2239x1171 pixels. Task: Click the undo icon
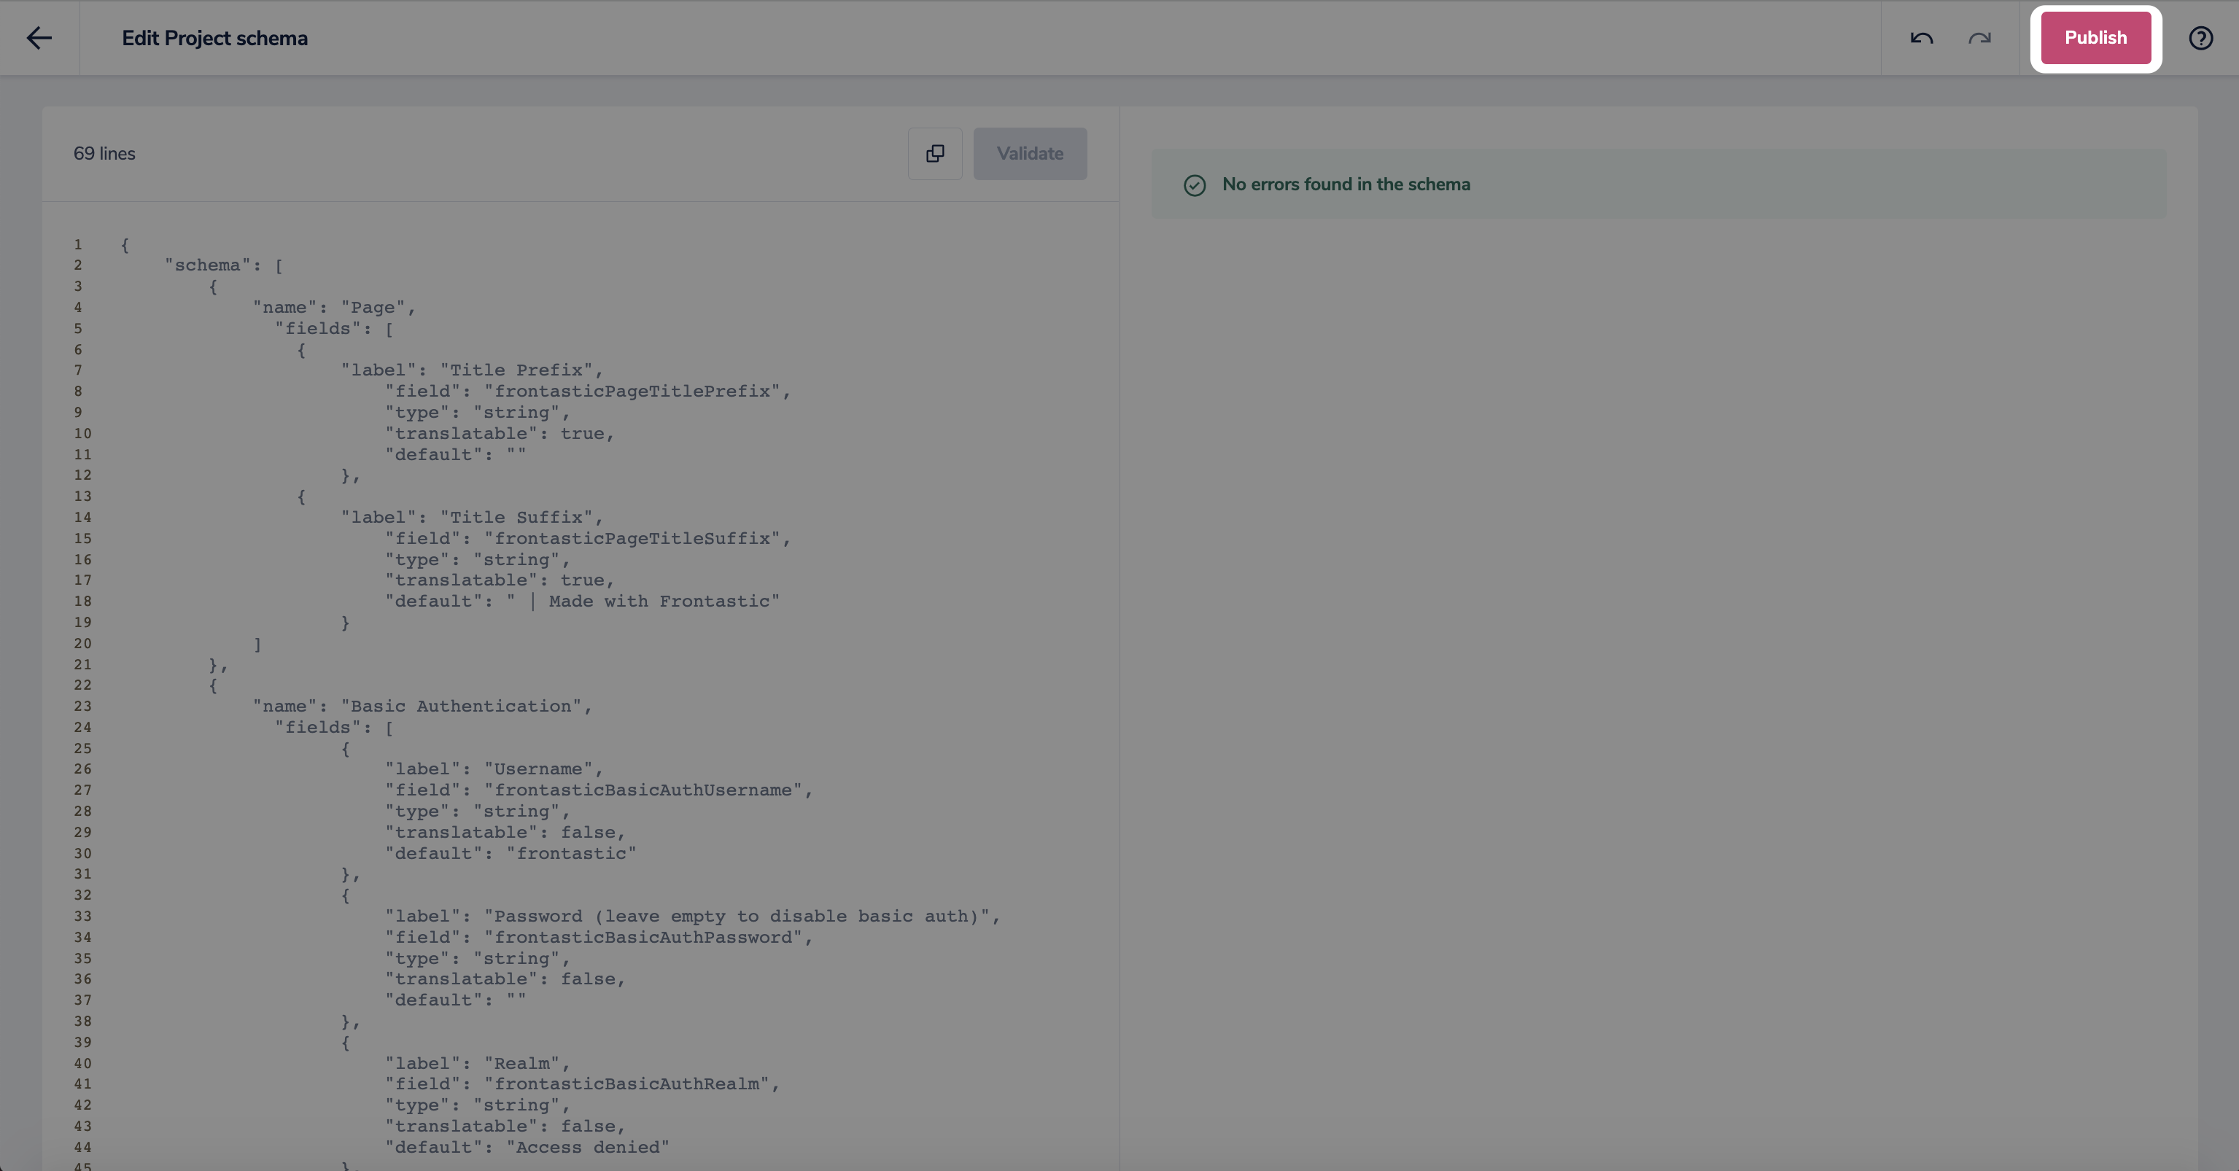(1921, 38)
